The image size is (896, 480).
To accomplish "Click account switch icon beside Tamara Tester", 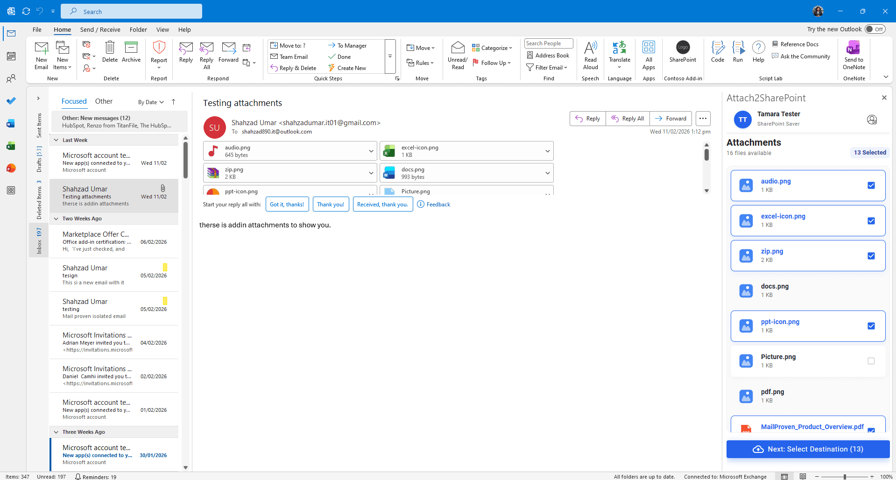I will (x=872, y=120).
